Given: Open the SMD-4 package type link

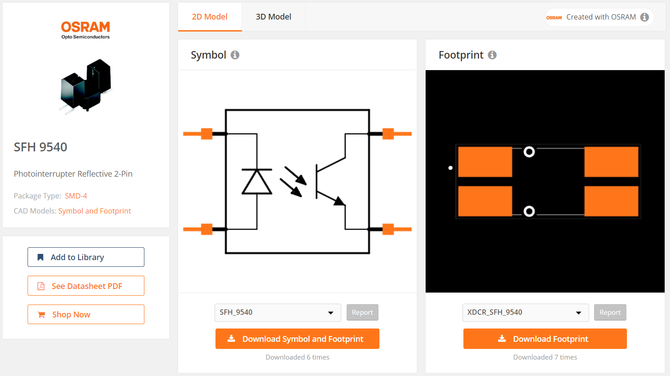Looking at the screenshot, I should (x=76, y=195).
